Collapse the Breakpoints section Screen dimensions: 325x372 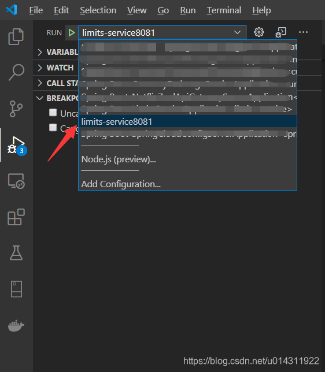[x=40, y=98]
